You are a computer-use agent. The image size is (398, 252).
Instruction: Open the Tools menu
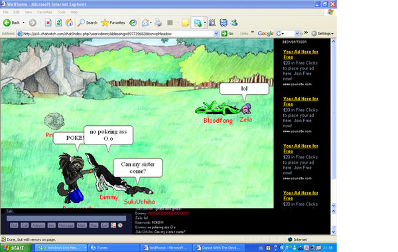point(62,12)
